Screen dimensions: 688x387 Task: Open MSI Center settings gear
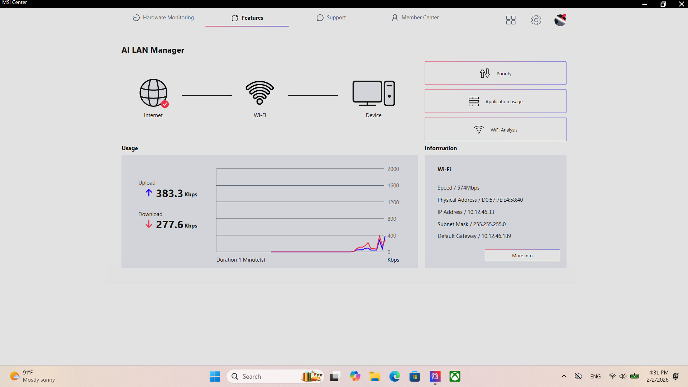point(536,20)
